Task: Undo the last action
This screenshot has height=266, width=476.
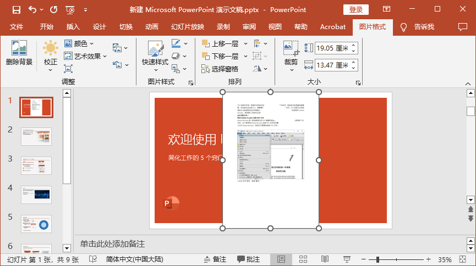Action: tap(32, 10)
